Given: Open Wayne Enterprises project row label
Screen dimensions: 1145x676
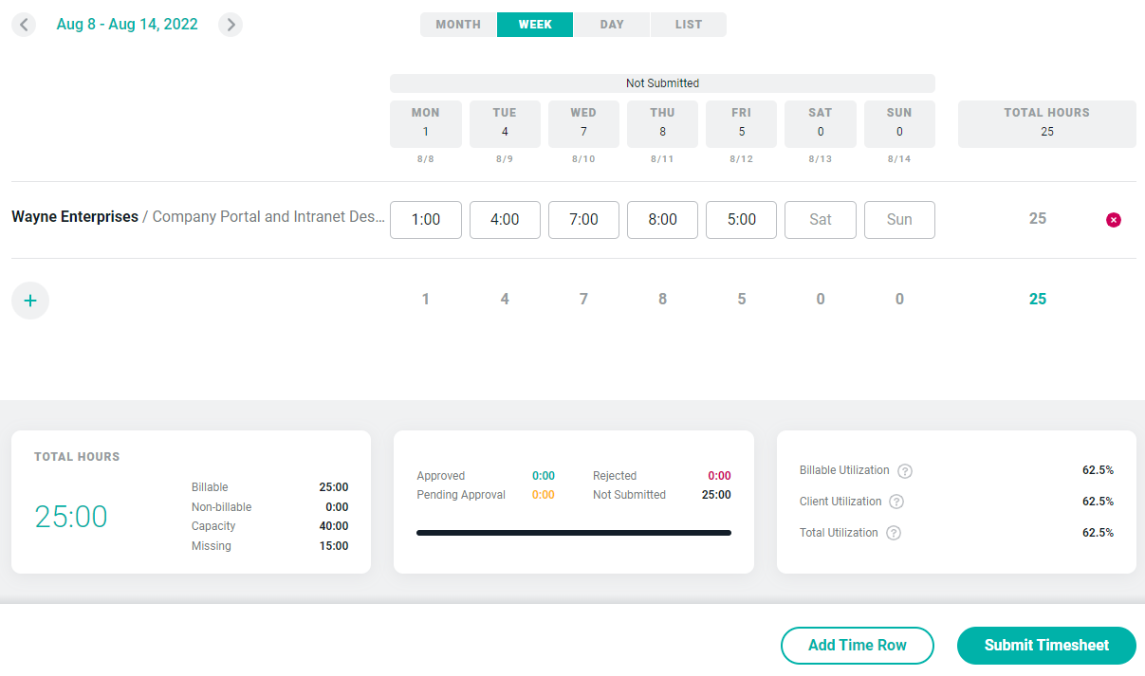Looking at the screenshot, I should click(198, 217).
